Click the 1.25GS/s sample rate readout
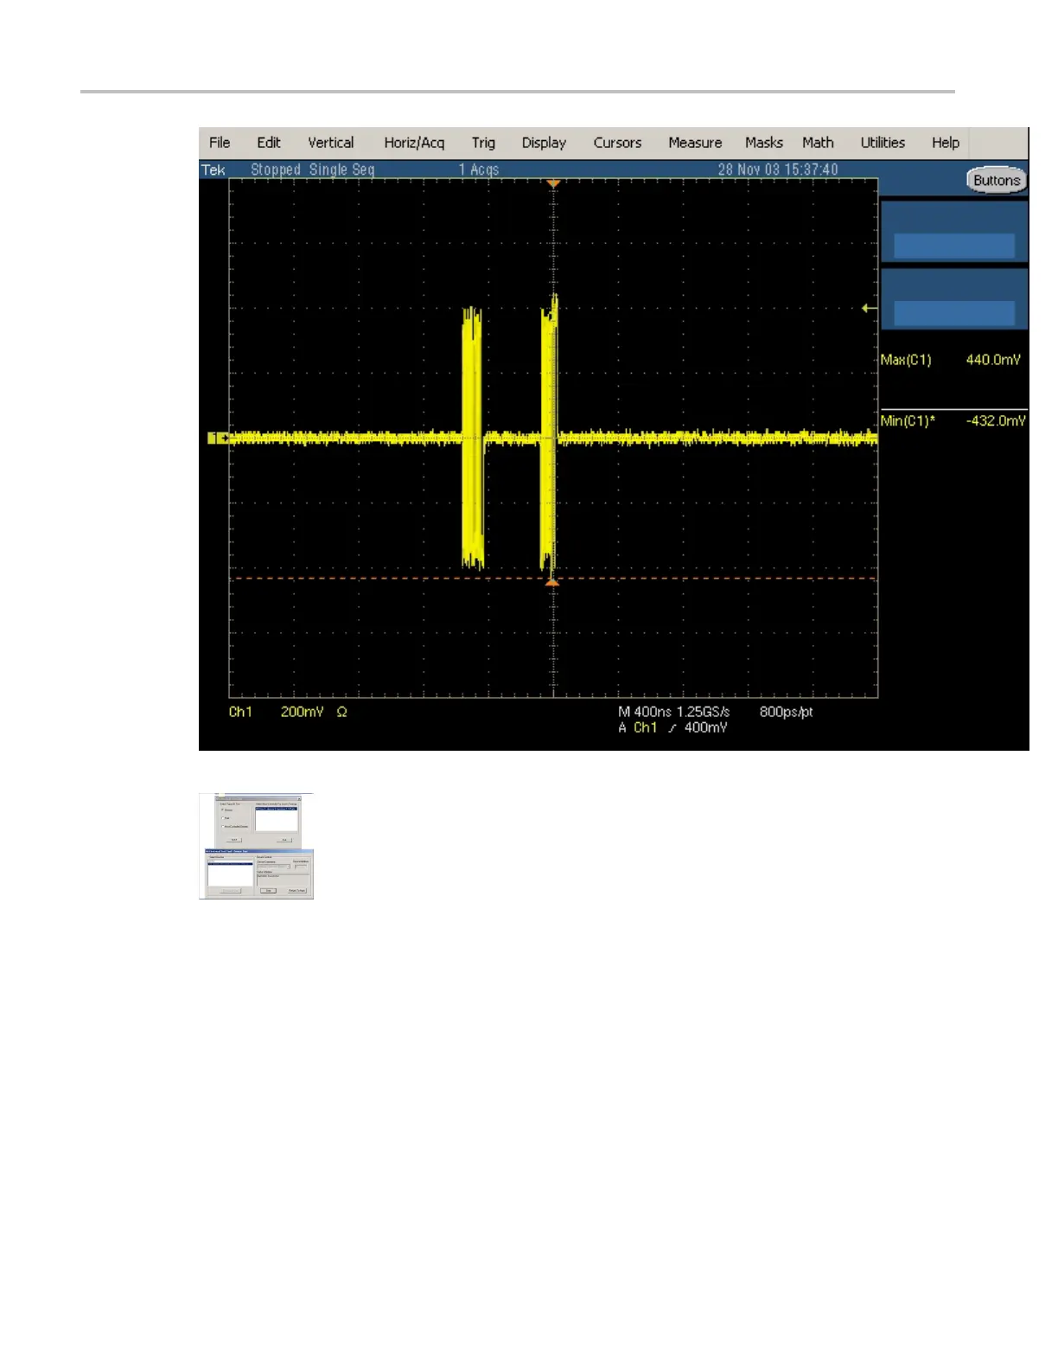The height and width of the screenshot is (1370, 1058). [x=703, y=712]
